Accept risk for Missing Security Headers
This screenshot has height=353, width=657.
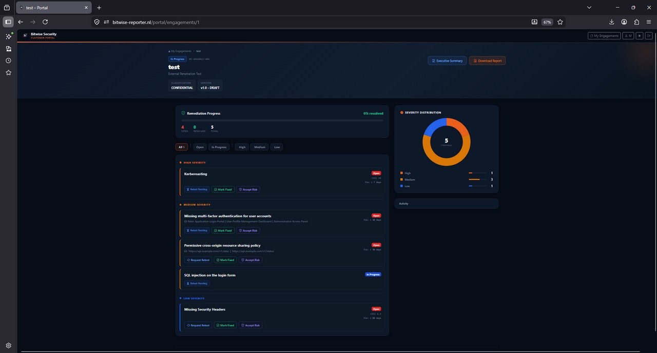click(250, 325)
